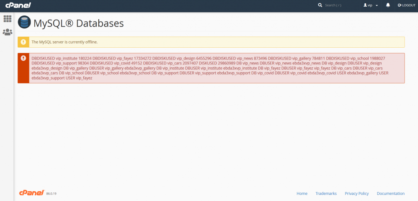Open the Documentation footer link
Screen dimensions: 418x201
tap(391, 194)
